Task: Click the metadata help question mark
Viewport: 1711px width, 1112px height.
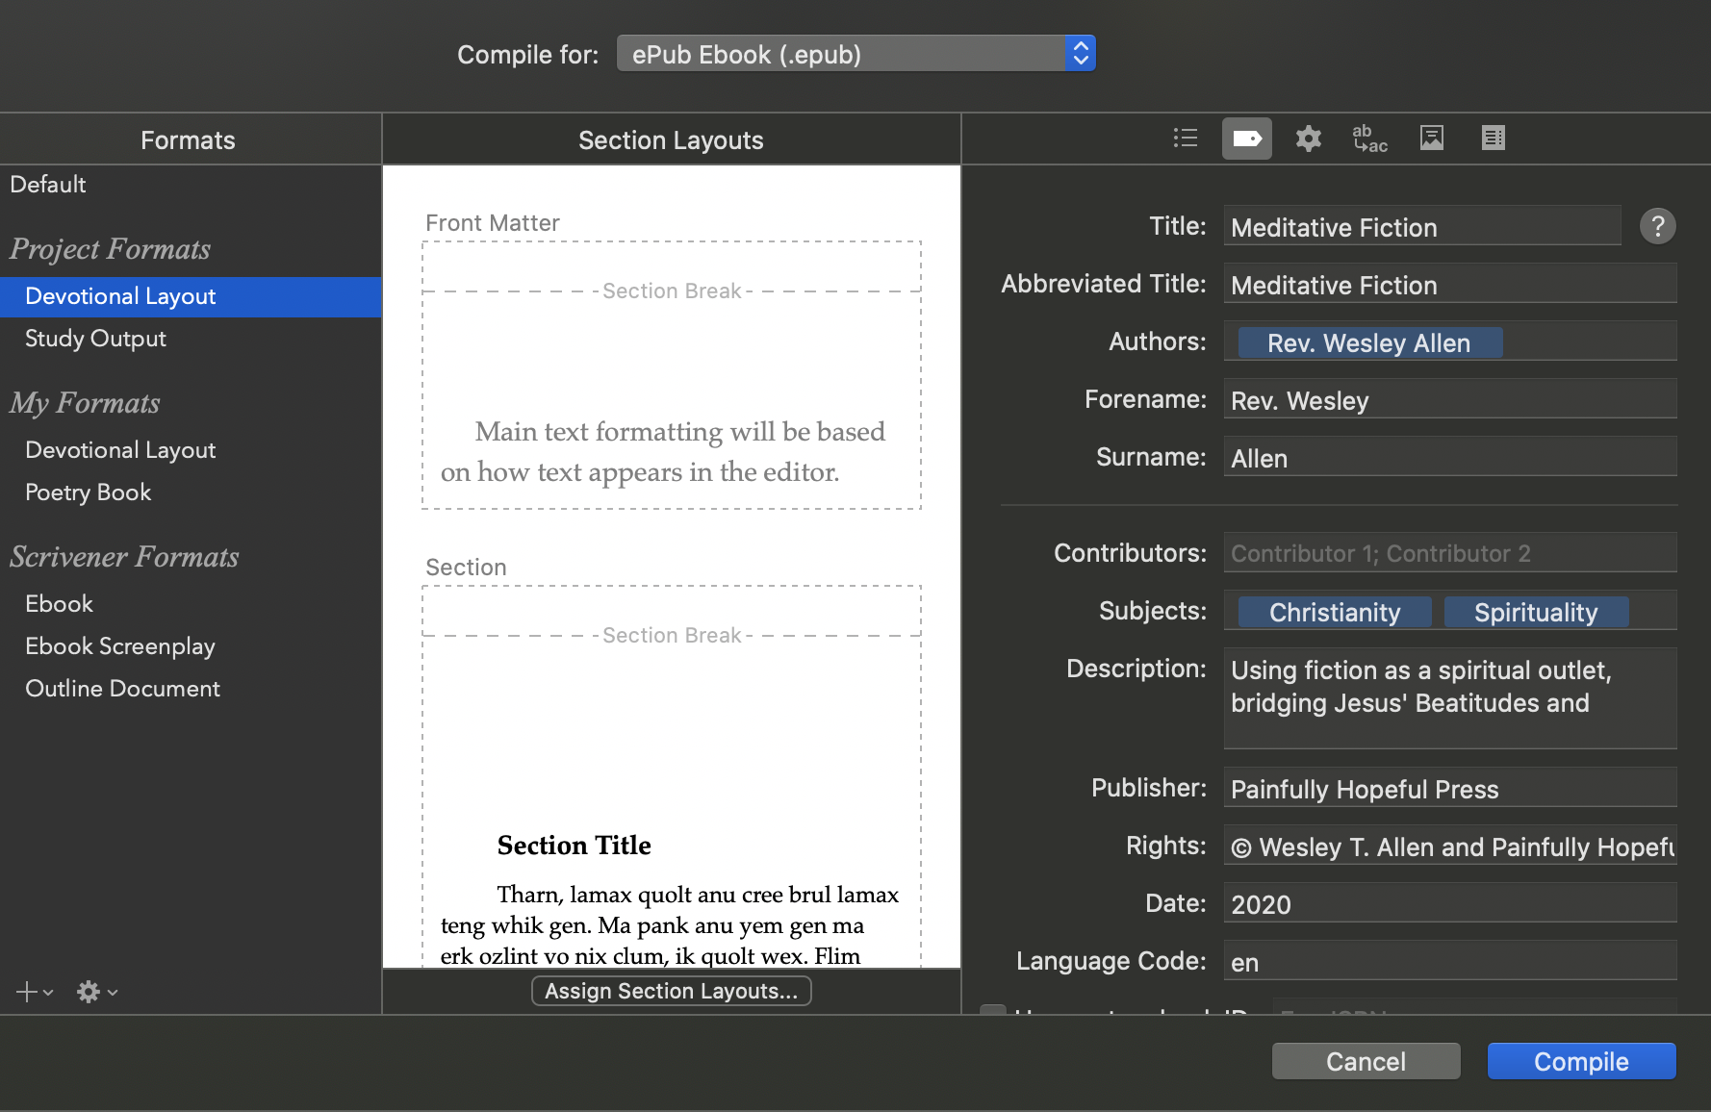Action: [x=1657, y=227]
